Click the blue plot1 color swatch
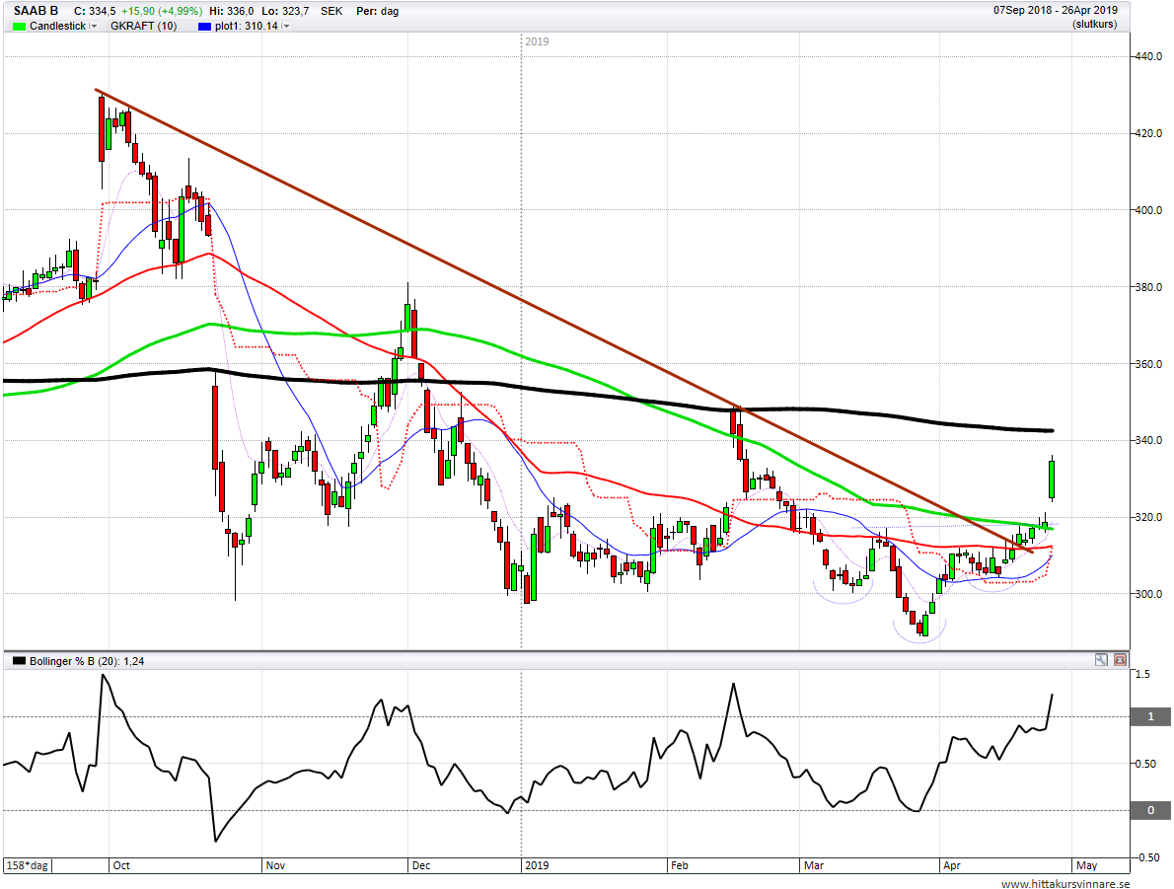The width and height of the screenshot is (1174, 889). [x=204, y=27]
